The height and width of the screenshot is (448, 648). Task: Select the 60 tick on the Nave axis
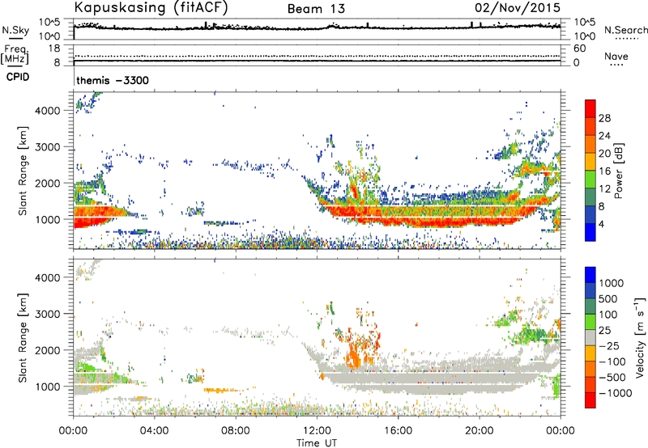579,49
